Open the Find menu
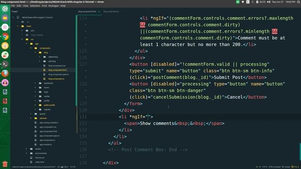The image size is (301, 169). pos(44,6)
